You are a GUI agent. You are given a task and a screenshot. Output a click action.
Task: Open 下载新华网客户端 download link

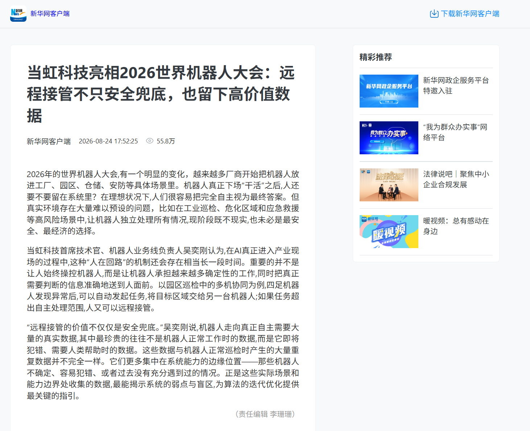pyautogui.click(x=470, y=14)
